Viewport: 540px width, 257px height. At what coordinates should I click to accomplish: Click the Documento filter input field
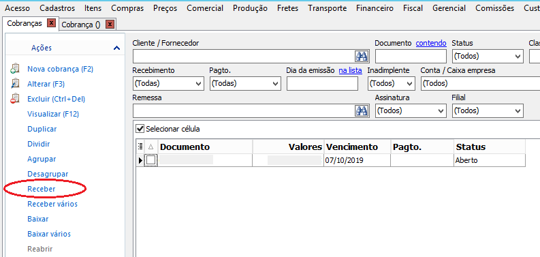411,56
